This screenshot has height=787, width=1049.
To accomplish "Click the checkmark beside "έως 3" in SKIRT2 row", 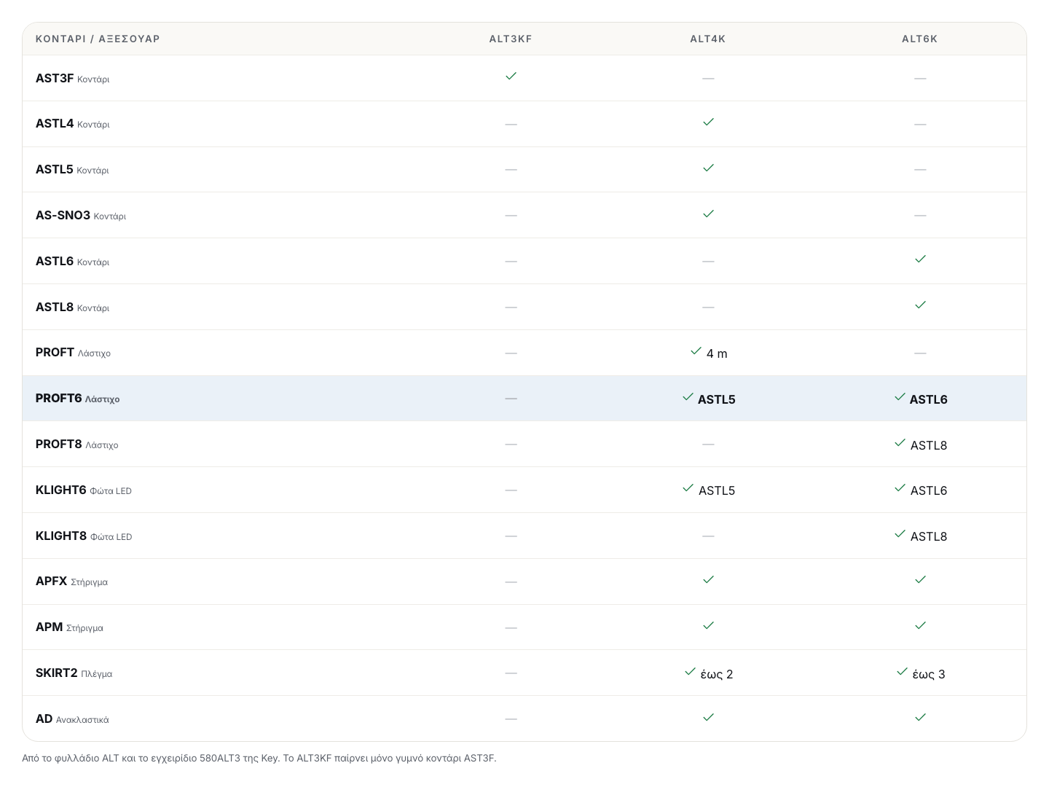I will 902,671.
